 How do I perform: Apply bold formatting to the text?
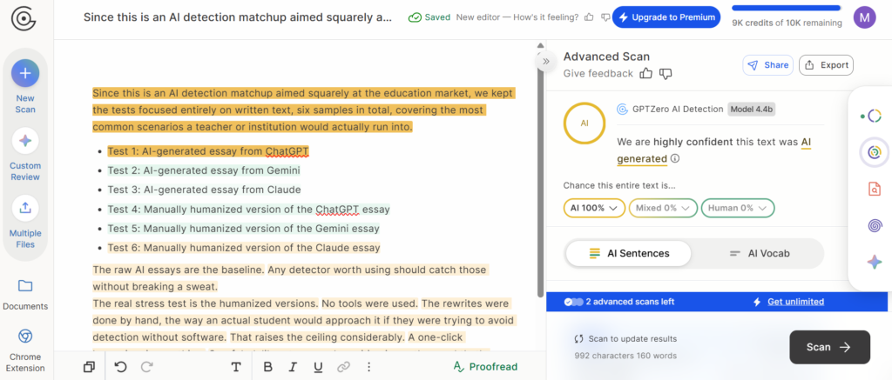coord(268,367)
